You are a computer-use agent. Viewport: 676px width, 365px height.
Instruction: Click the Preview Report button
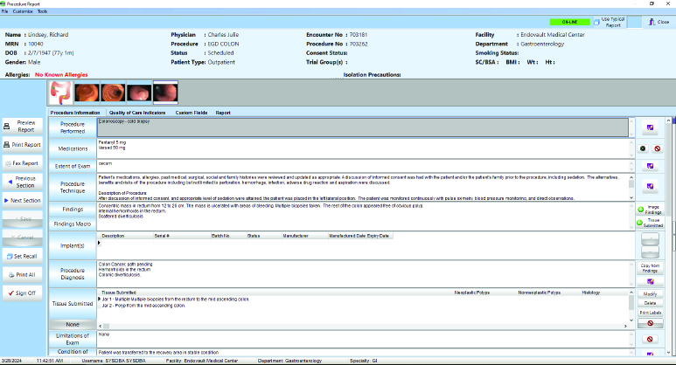pos(25,125)
